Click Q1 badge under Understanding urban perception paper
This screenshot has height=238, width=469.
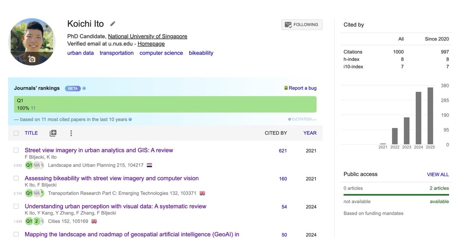[x=29, y=221]
